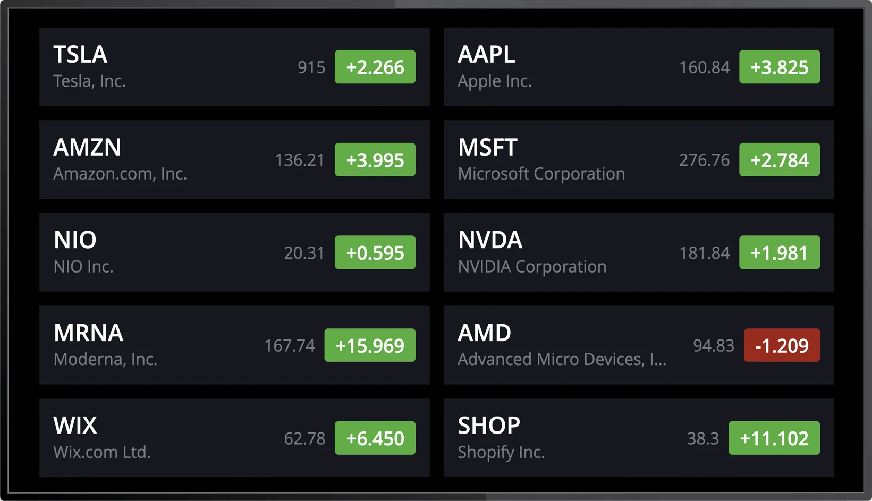This screenshot has height=501, width=872.
Task: Select the truncated Advanced Micro Devices name
Action: (562, 360)
